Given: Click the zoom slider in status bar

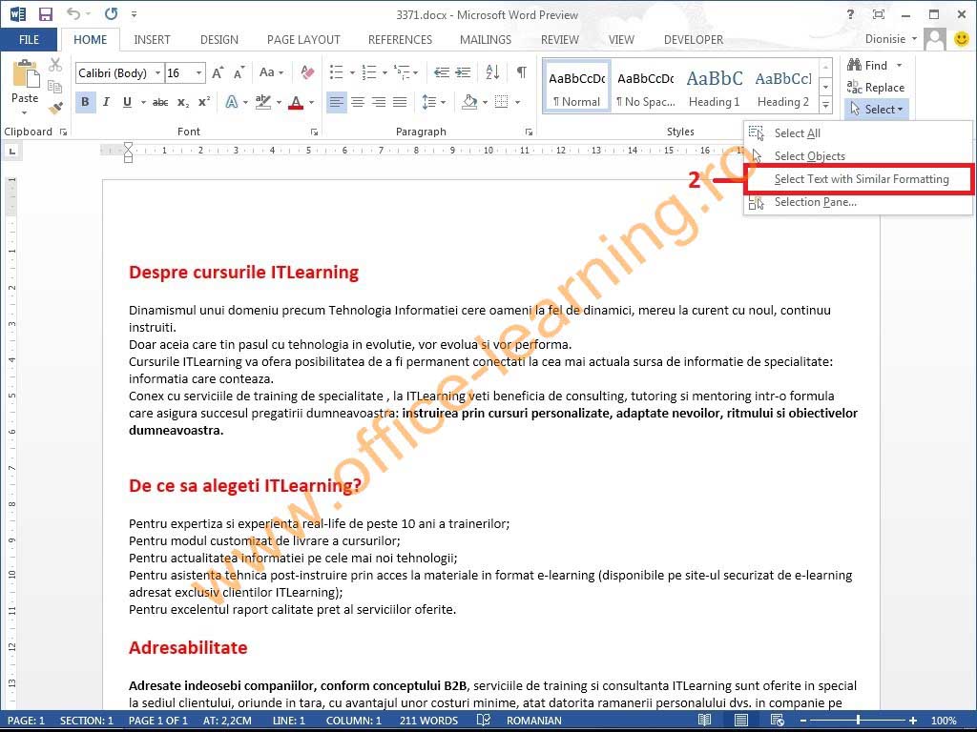Looking at the screenshot, I should 858,721.
